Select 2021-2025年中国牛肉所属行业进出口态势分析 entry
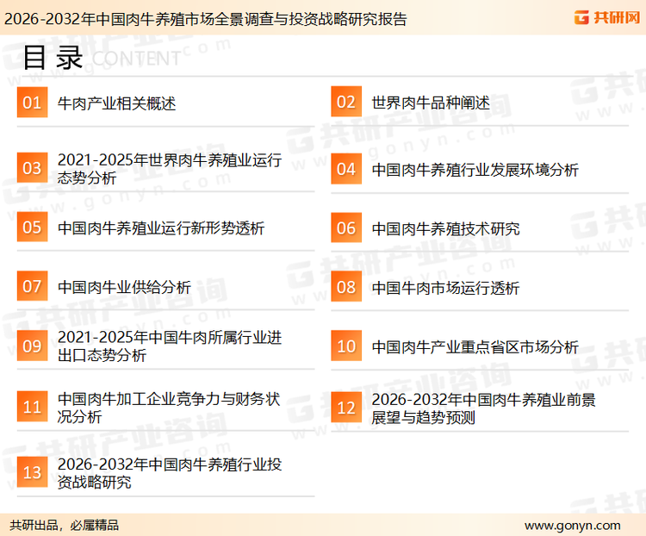 pyautogui.click(x=170, y=346)
